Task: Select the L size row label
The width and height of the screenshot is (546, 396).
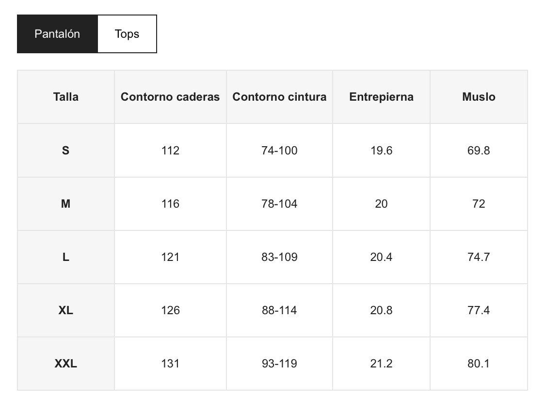Action: [66, 257]
